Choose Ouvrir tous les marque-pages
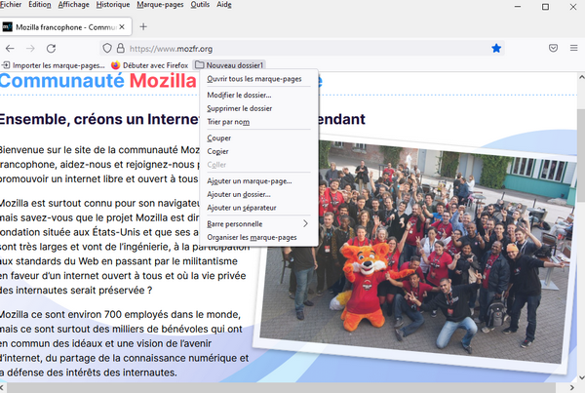This screenshot has width=585, height=393. tap(259, 79)
